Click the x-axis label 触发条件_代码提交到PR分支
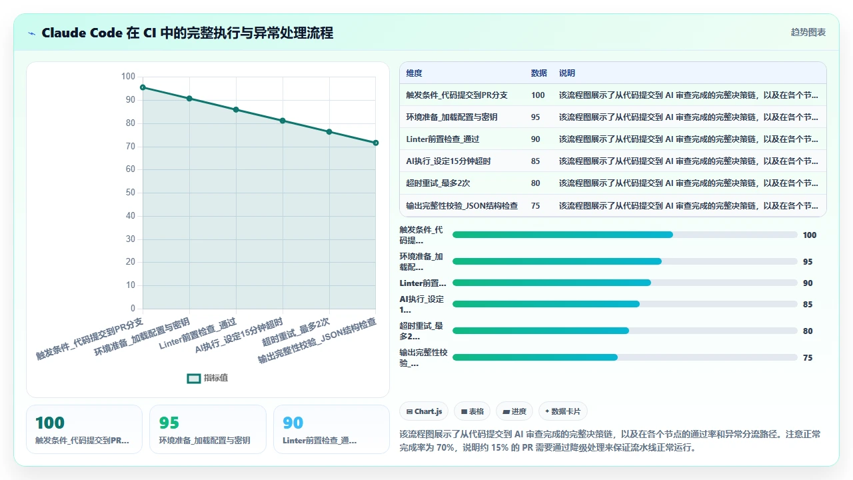The width and height of the screenshot is (853, 480). pyautogui.click(x=90, y=339)
